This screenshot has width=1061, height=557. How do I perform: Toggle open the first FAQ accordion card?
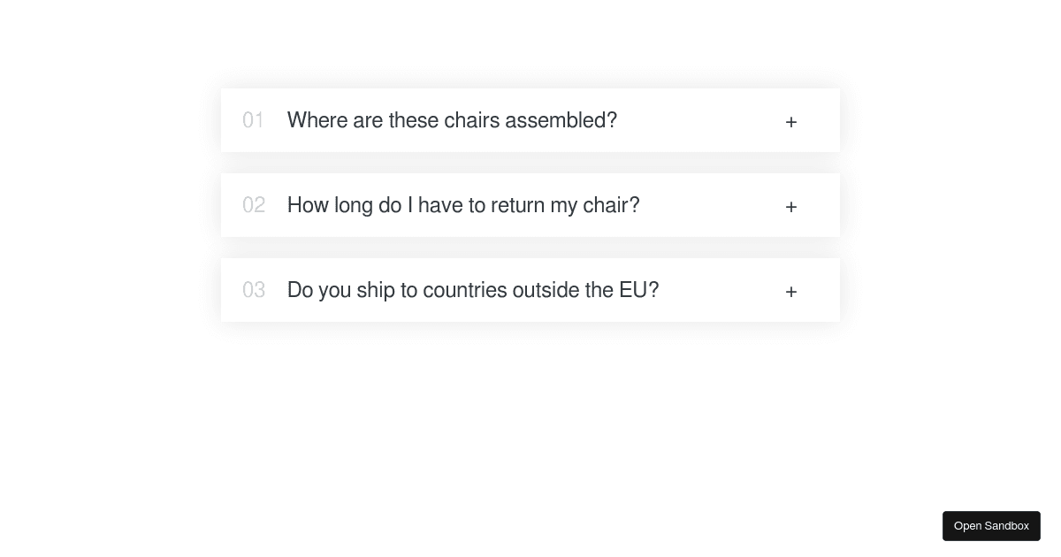530,120
